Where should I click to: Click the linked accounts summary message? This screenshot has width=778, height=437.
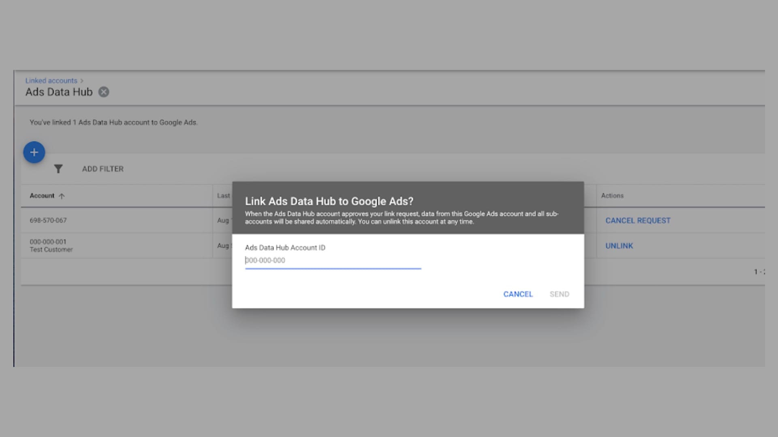point(113,122)
